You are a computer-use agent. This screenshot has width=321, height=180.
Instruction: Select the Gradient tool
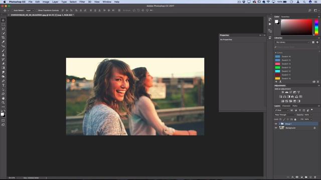point(3,68)
